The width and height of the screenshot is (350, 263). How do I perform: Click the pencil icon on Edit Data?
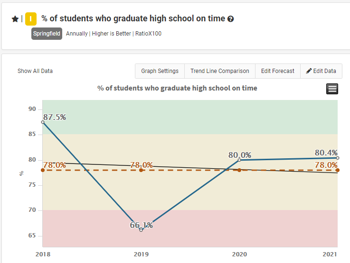coord(309,71)
